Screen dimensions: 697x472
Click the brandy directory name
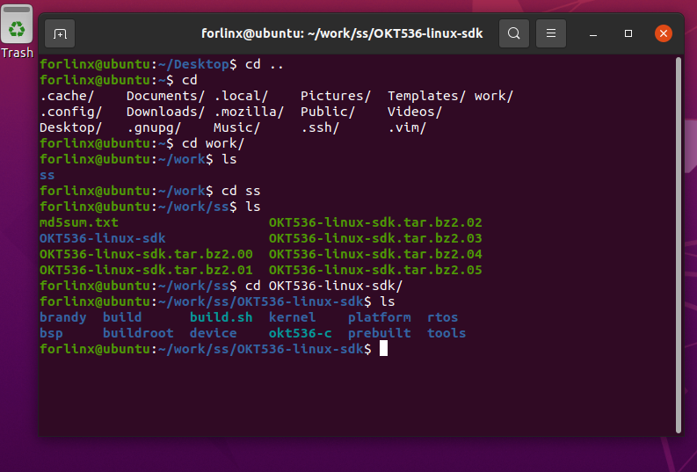pyautogui.click(x=62, y=317)
